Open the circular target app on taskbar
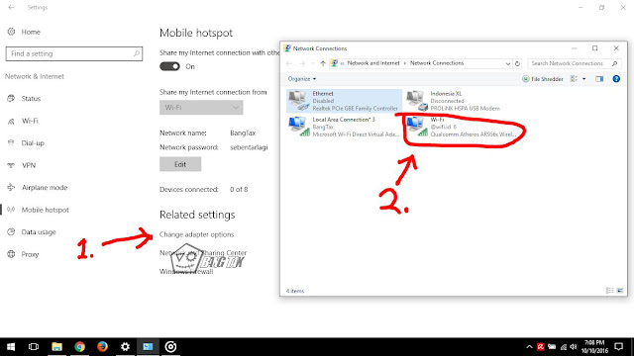This screenshot has height=356, width=634. pos(170,347)
